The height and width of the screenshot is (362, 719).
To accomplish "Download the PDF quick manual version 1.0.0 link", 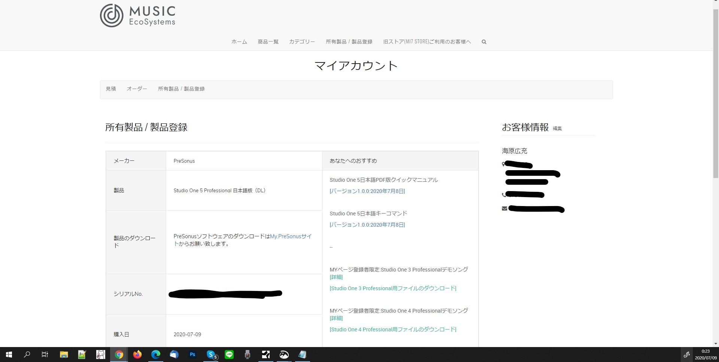I will coord(367,191).
